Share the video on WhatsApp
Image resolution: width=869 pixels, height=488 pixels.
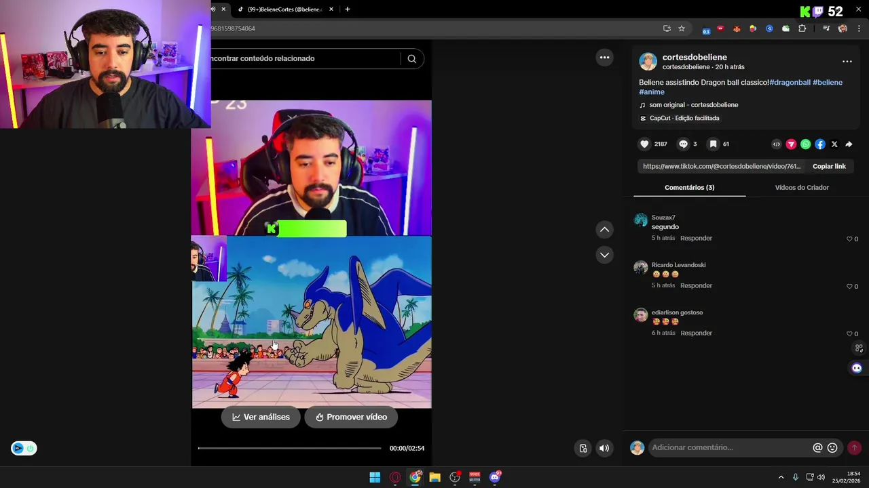tap(805, 144)
